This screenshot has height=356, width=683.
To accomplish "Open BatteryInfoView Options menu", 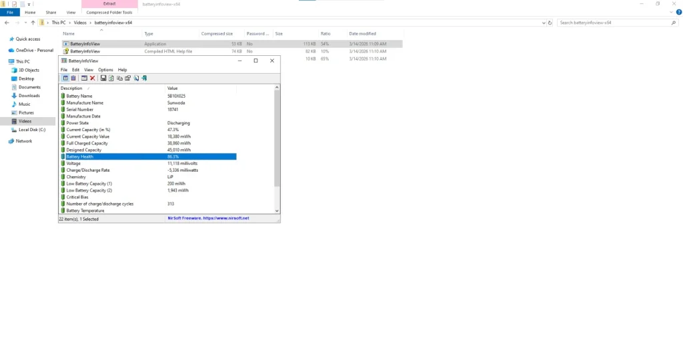I will click(x=105, y=70).
